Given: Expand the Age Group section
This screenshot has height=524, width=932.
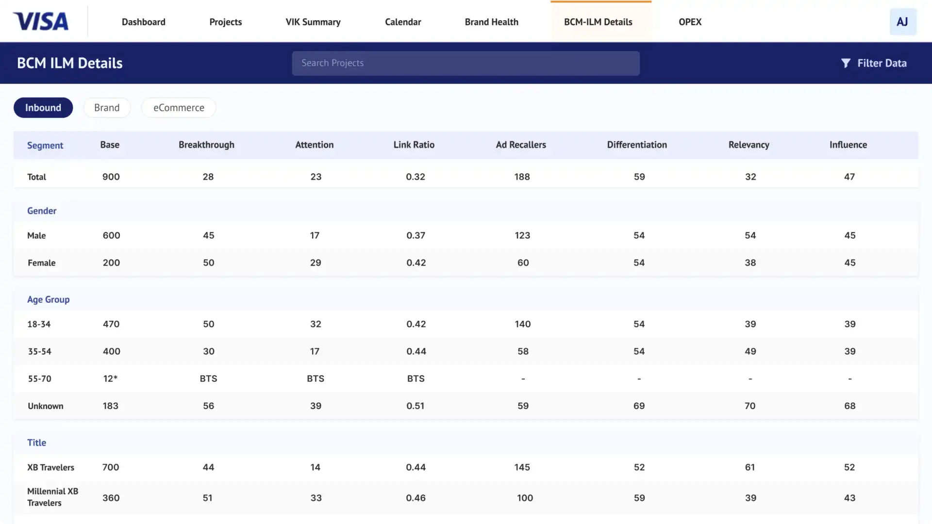Looking at the screenshot, I should pos(48,299).
